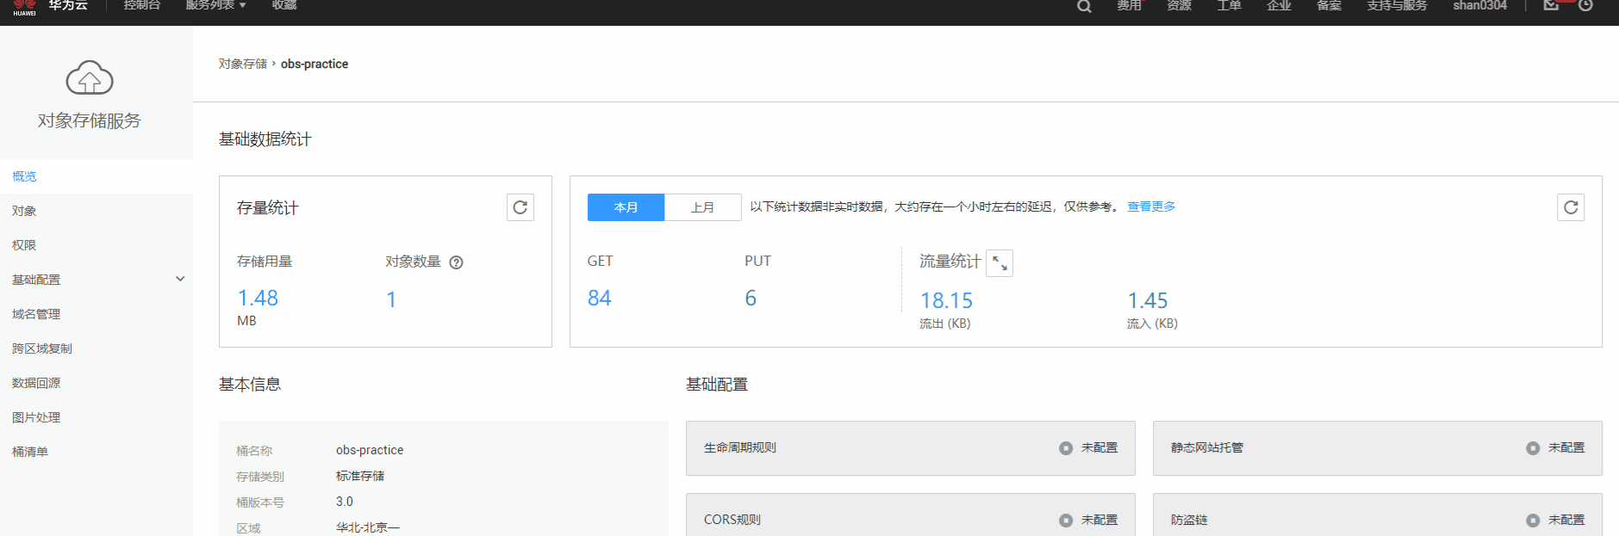Open 资源 in the top navigation

pos(1180,5)
